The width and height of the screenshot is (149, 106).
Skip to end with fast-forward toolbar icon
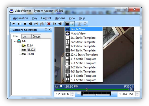click(x=36, y=24)
